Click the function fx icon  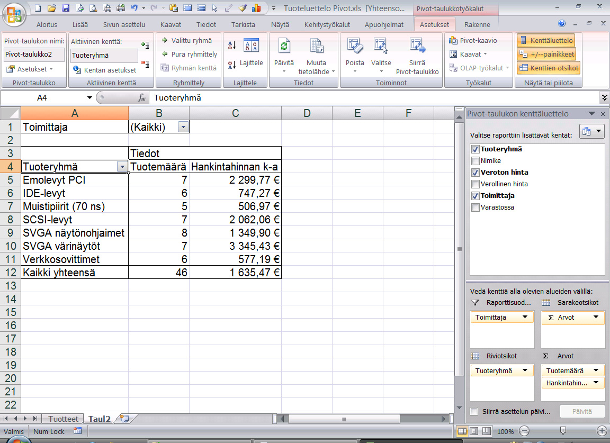141,97
